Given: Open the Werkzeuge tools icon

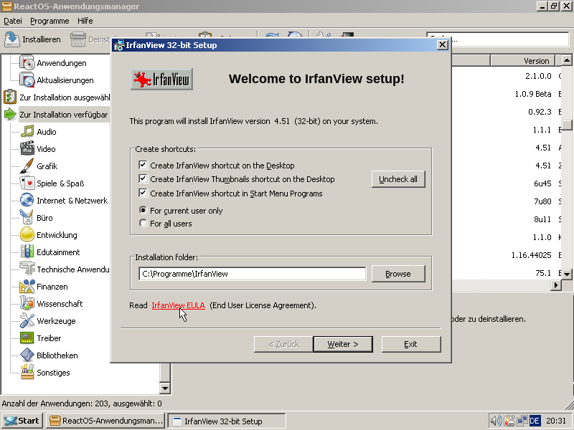Looking at the screenshot, I should 27,320.
